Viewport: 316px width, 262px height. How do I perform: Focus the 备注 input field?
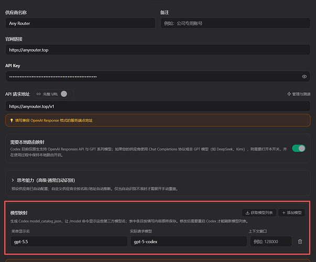coord(235,23)
